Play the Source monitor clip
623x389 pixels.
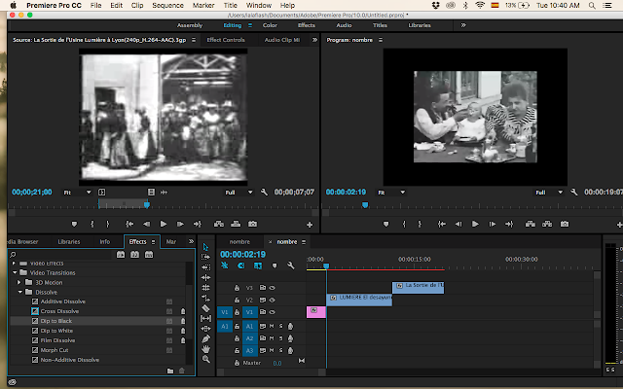coord(164,225)
